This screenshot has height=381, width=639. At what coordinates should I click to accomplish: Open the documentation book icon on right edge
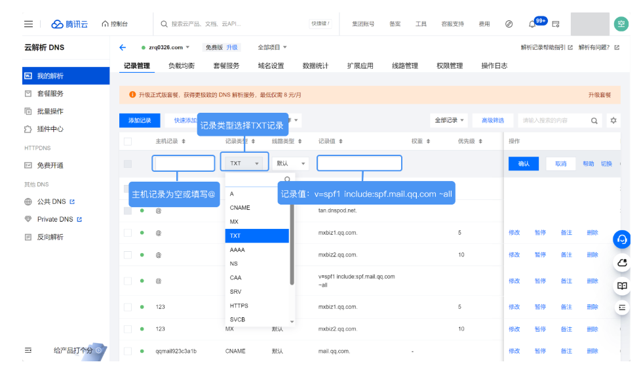[621, 285]
